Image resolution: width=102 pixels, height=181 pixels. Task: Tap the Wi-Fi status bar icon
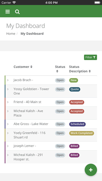coord(14,3)
